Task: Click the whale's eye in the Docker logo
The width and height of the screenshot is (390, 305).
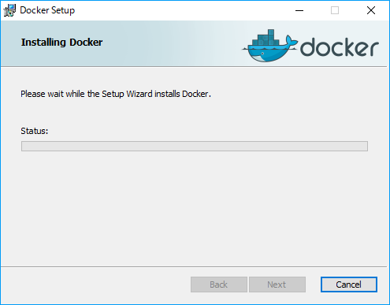Action: pyautogui.click(x=262, y=54)
